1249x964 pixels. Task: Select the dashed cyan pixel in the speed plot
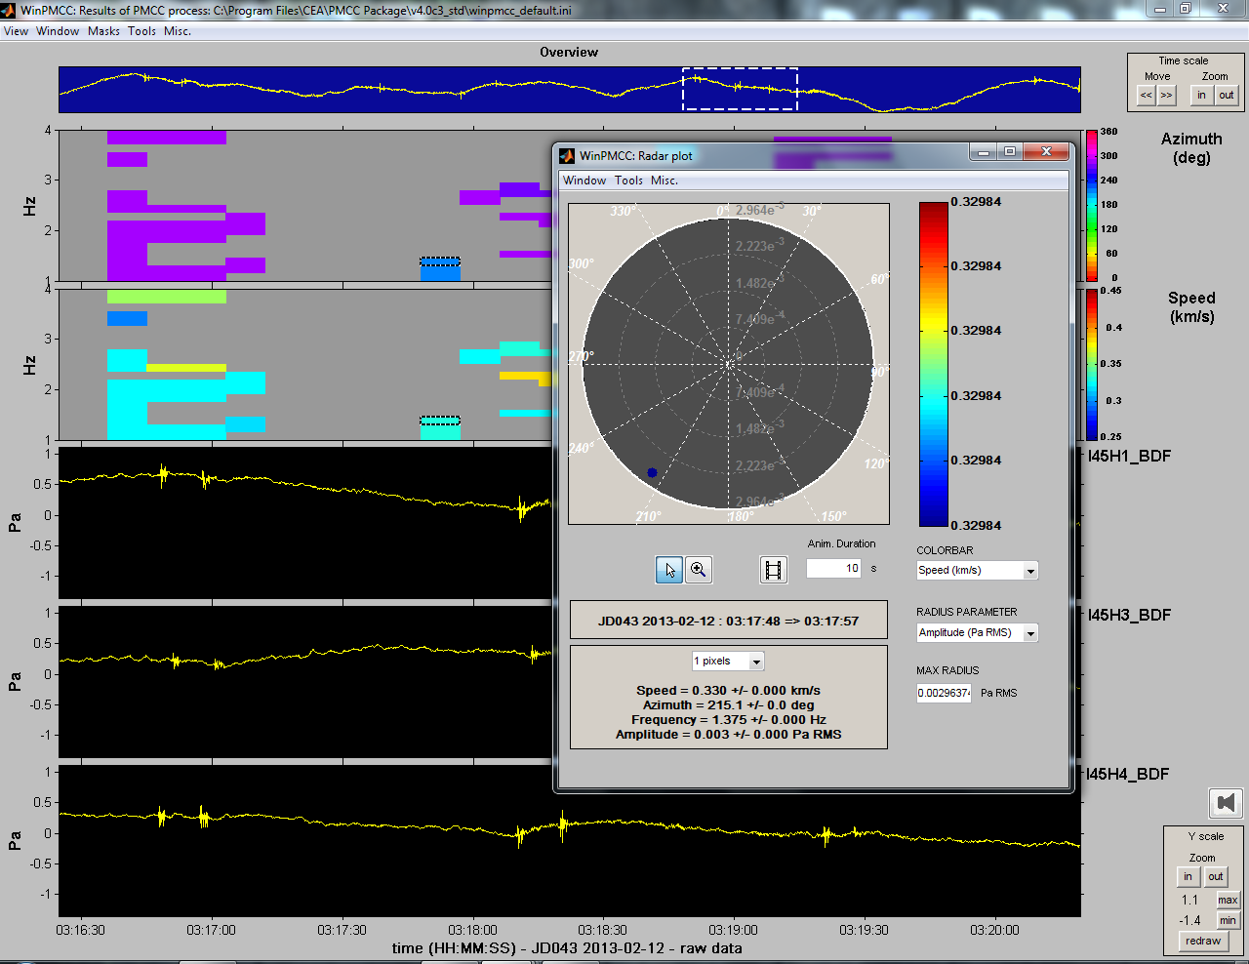click(x=440, y=421)
